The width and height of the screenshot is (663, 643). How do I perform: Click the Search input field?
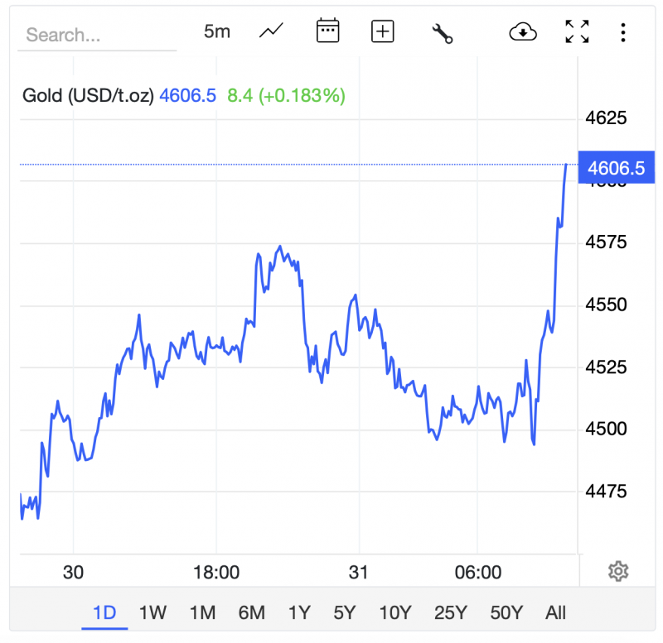coord(97,35)
